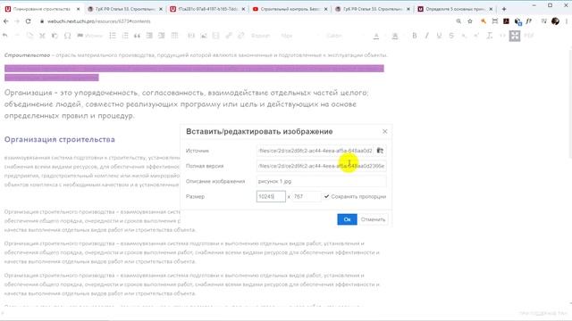Bookmark this page with the star icon

coord(470,21)
